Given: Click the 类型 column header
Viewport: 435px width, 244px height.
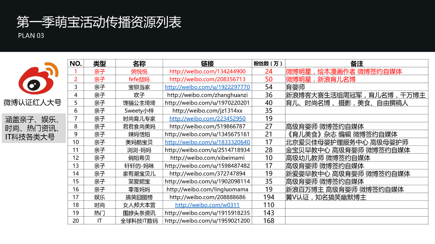Looking at the screenshot, I should point(99,64).
